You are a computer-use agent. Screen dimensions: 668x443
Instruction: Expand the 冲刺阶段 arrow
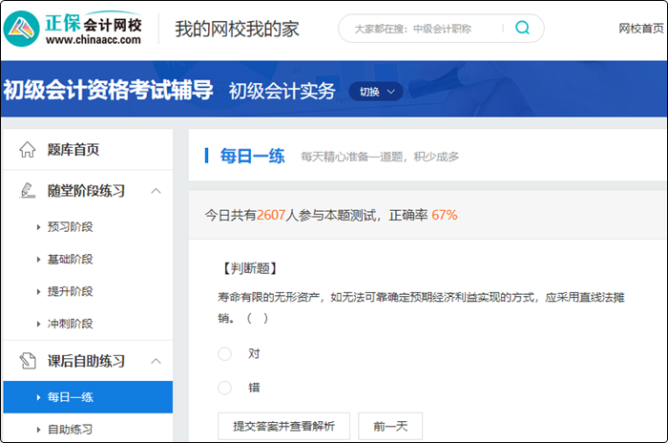(38, 324)
